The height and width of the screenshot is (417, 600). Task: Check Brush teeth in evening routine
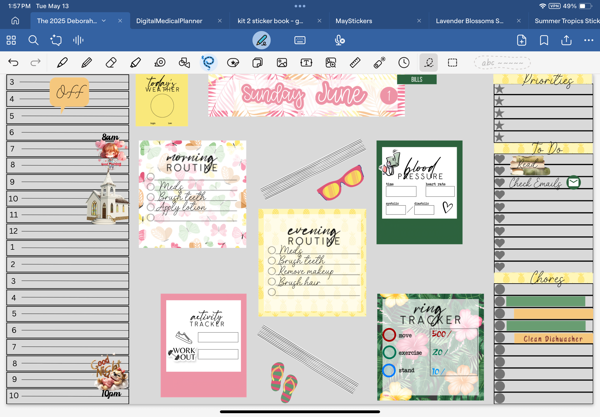pyautogui.click(x=272, y=260)
